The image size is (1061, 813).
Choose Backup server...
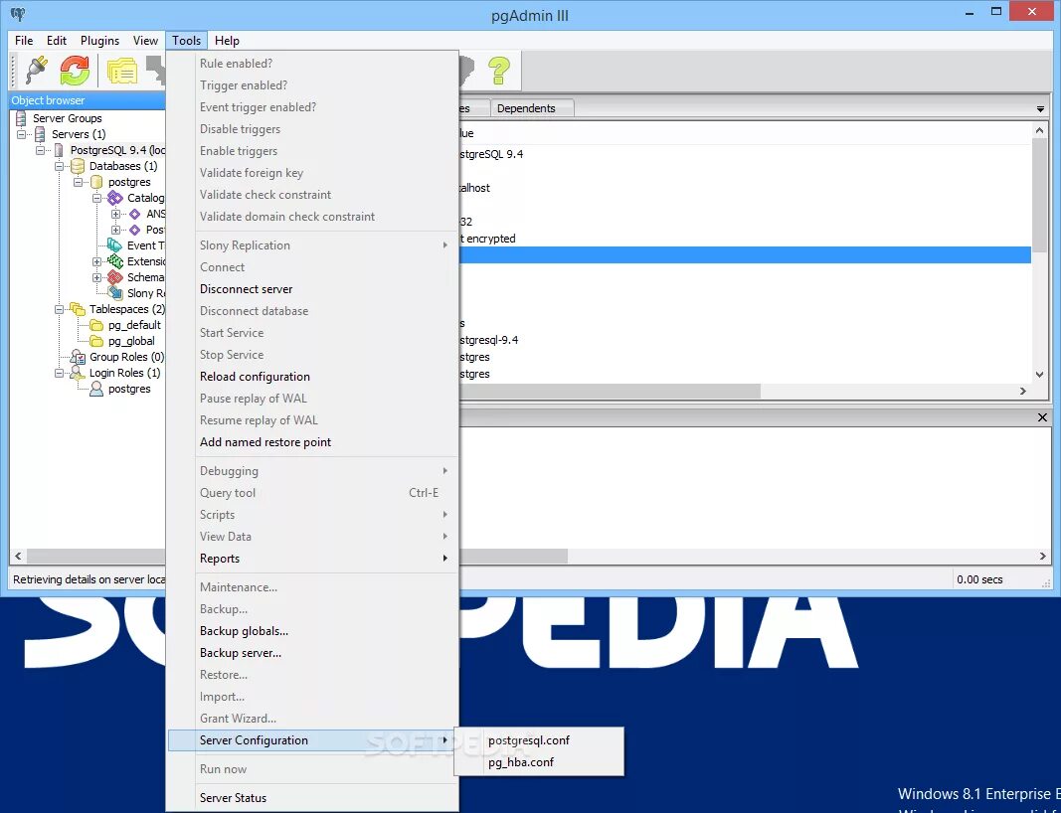312,653
